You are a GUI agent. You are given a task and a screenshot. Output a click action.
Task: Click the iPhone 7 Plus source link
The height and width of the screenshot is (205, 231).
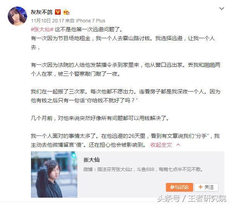(x=91, y=21)
